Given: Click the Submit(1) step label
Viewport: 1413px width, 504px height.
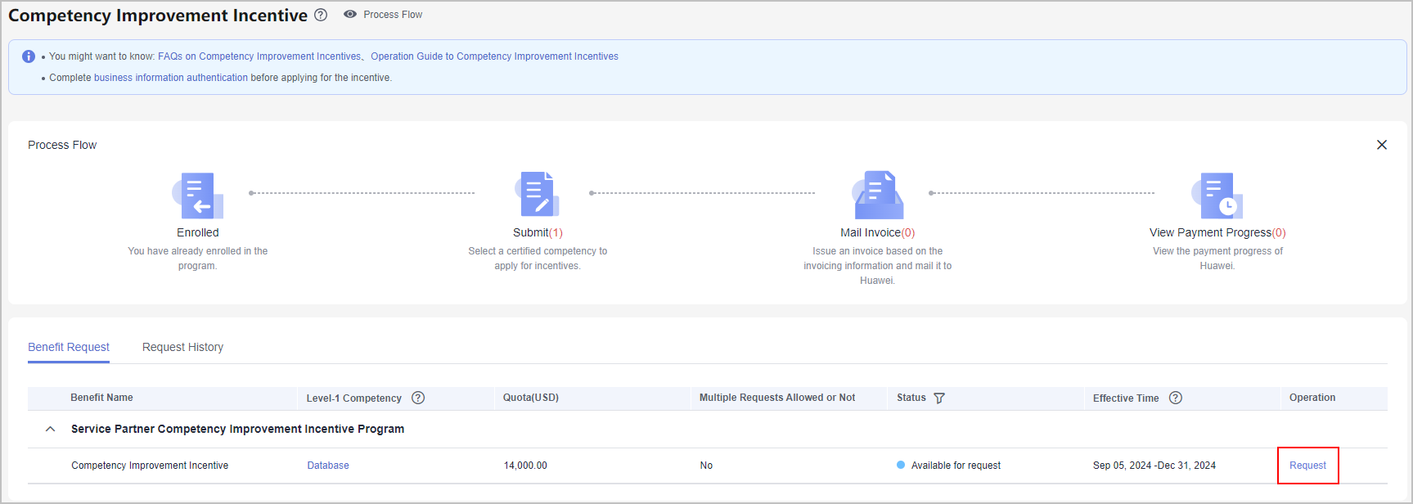Looking at the screenshot, I should [x=538, y=232].
